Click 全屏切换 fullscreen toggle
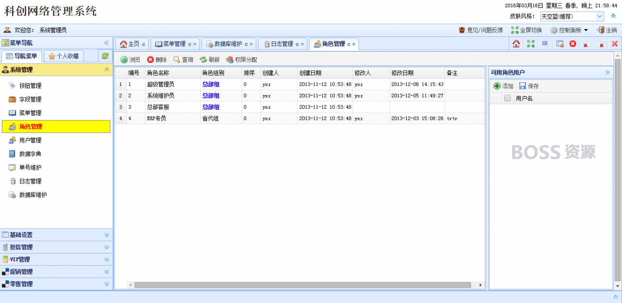Screen dimensions: 622x303 (x=526, y=30)
